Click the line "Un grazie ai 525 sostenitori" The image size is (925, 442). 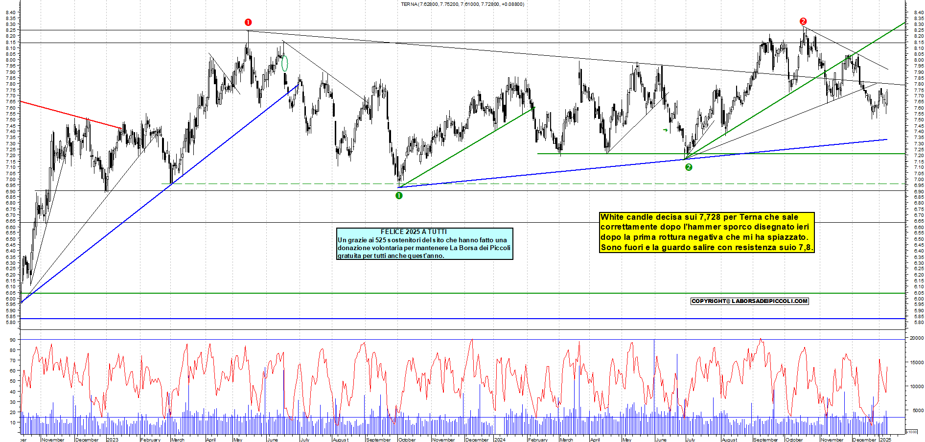point(422,240)
